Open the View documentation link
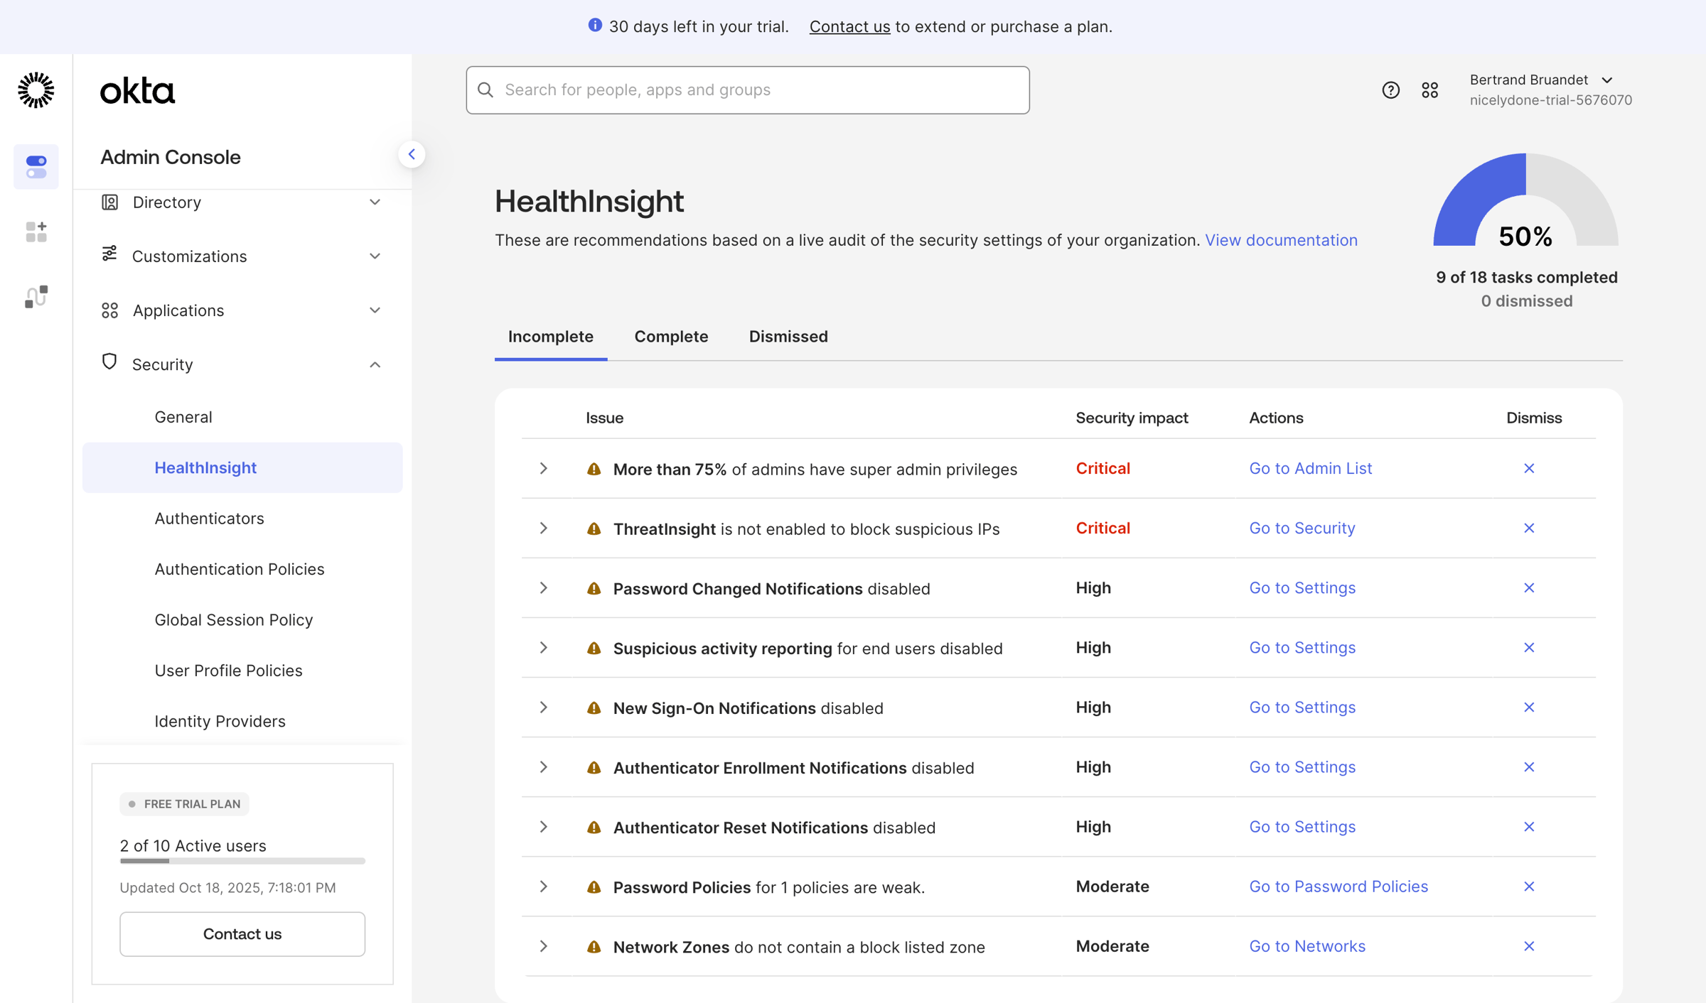 tap(1281, 240)
